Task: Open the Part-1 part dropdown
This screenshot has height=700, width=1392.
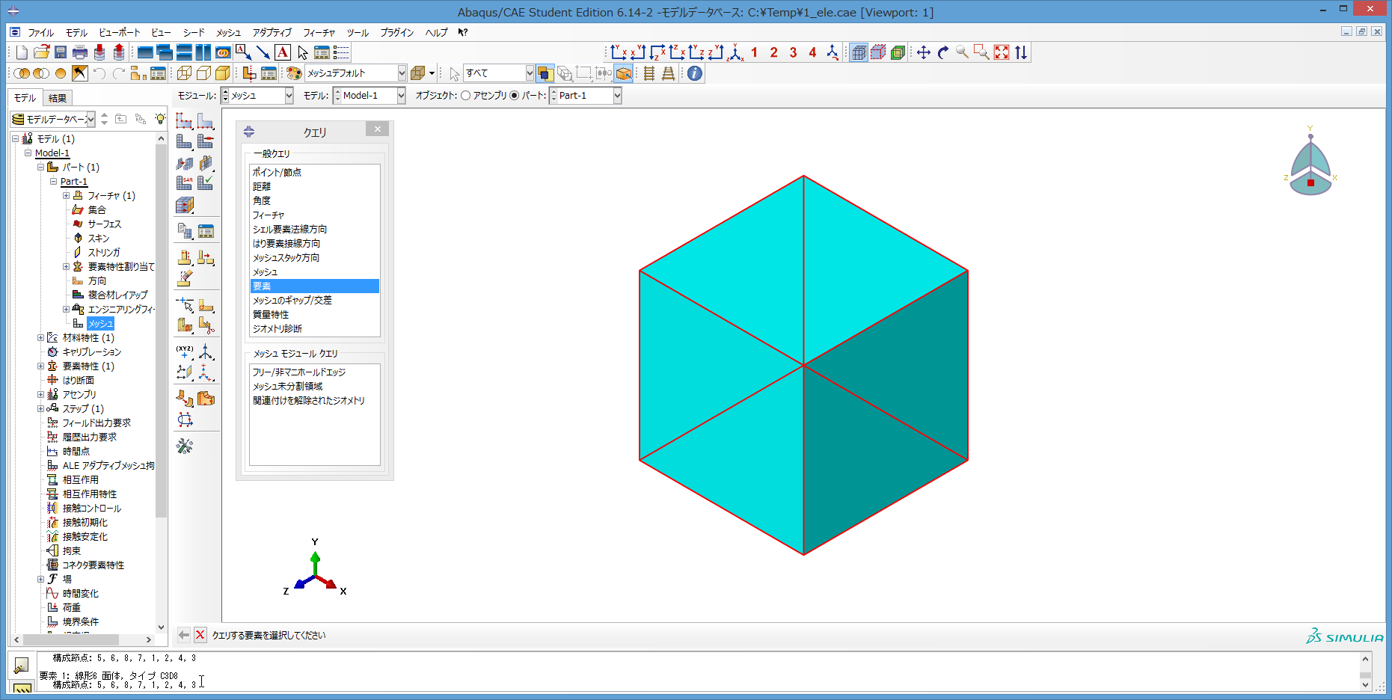Action: click(x=617, y=96)
